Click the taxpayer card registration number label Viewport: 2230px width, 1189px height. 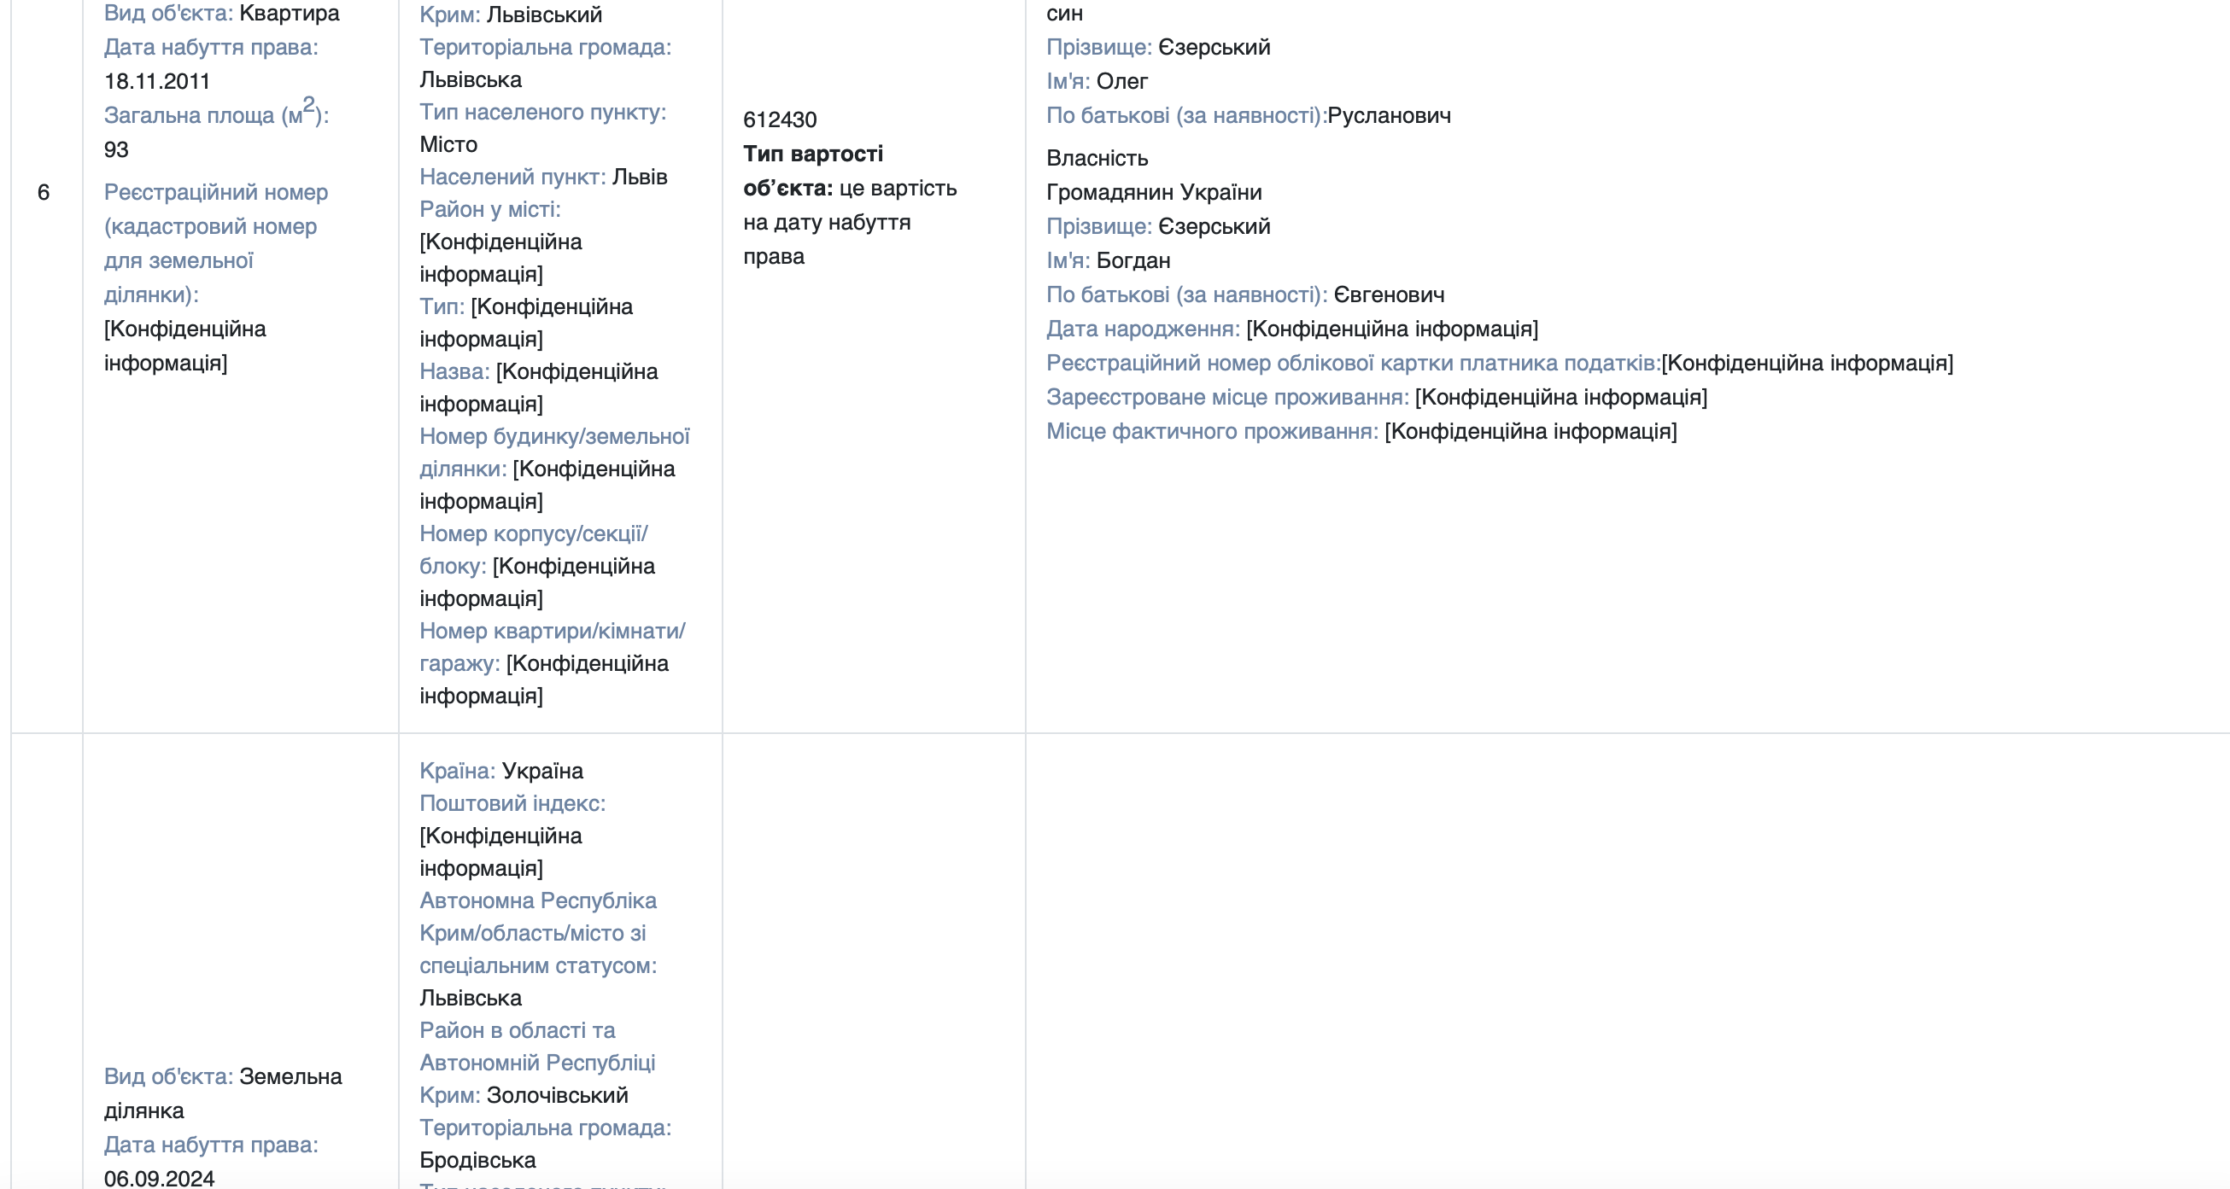1353,363
